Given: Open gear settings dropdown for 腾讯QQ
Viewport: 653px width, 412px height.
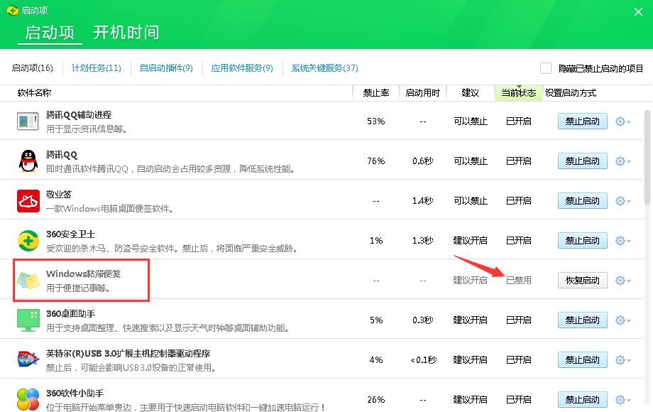Looking at the screenshot, I should (x=622, y=161).
